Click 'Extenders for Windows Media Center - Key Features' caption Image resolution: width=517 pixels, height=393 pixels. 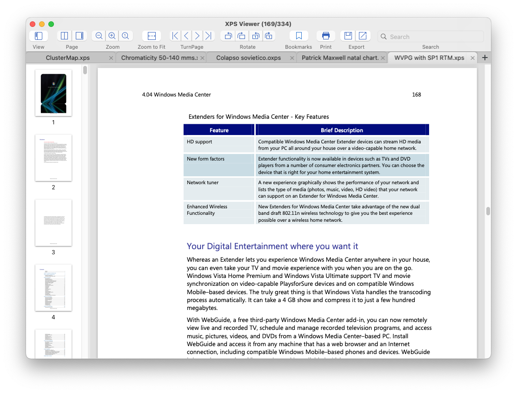(x=258, y=116)
